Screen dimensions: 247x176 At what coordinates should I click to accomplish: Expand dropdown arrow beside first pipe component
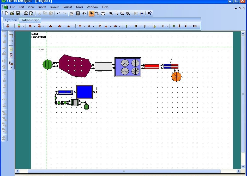(13, 26)
